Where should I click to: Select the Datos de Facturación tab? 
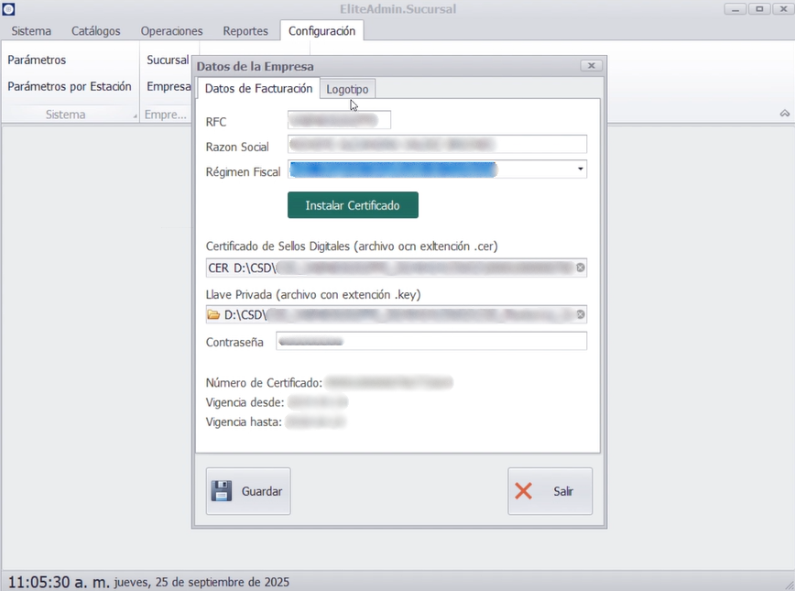258,89
